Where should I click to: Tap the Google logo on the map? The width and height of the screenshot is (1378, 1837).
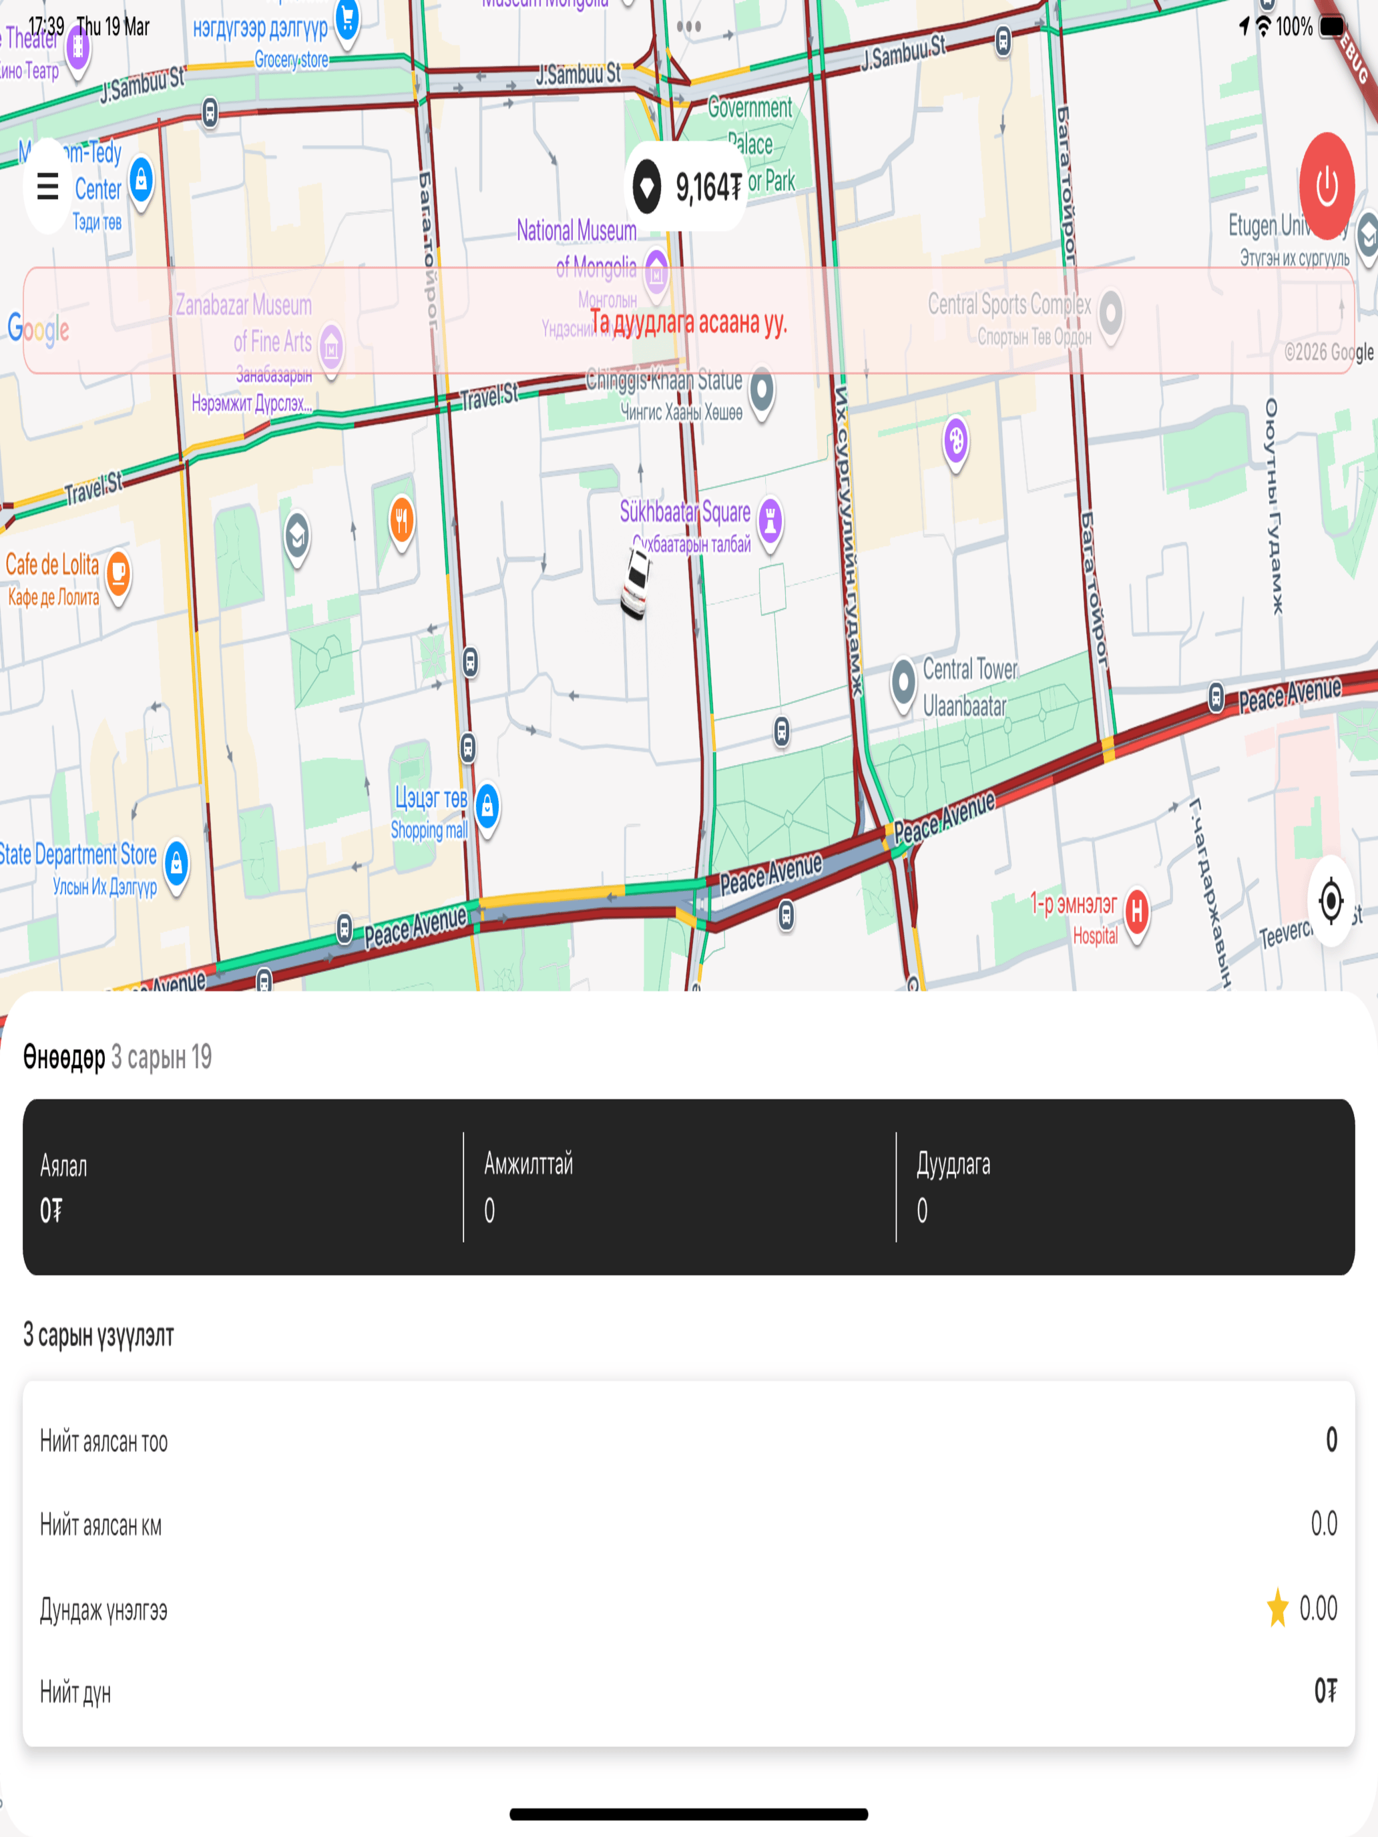[x=38, y=329]
